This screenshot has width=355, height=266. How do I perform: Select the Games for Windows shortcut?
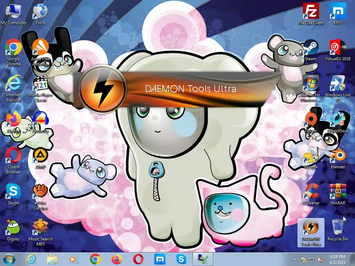coord(311,89)
